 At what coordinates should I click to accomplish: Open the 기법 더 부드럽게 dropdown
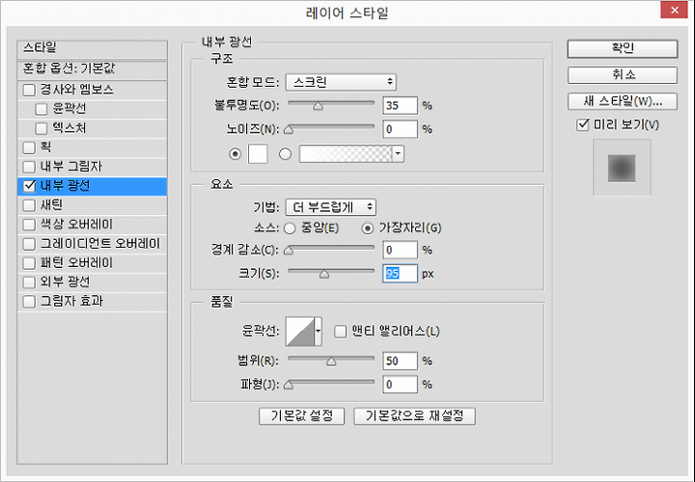(331, 206)
